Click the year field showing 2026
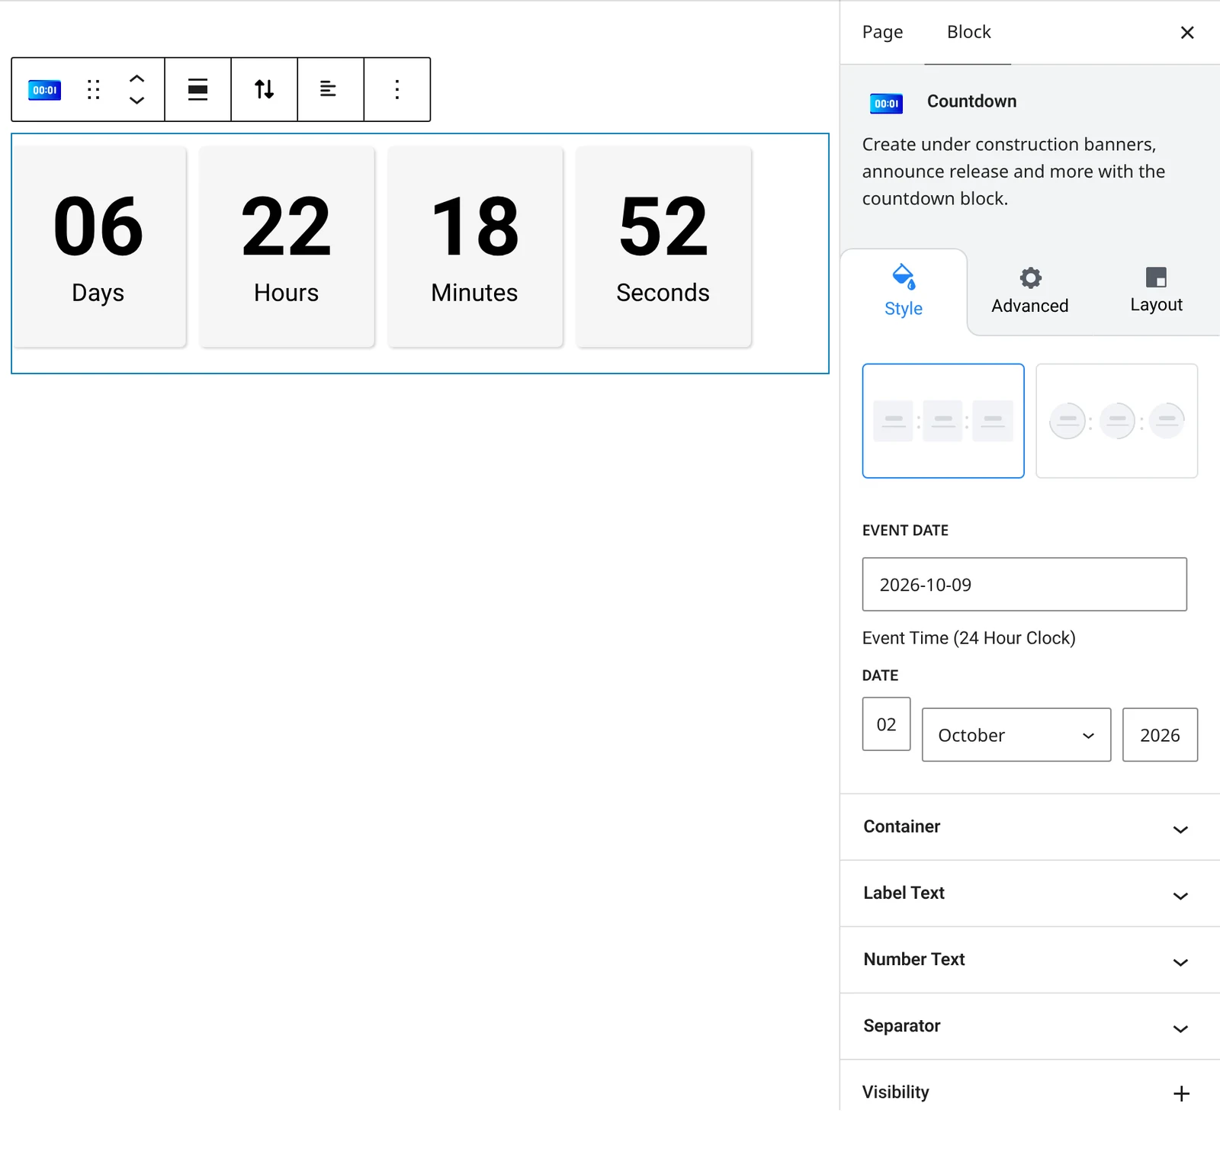 (x=1160, y=735)
